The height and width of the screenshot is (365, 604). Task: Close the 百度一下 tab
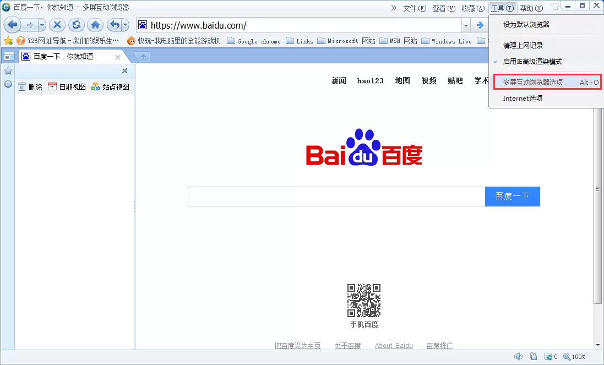tap(118, 57)
